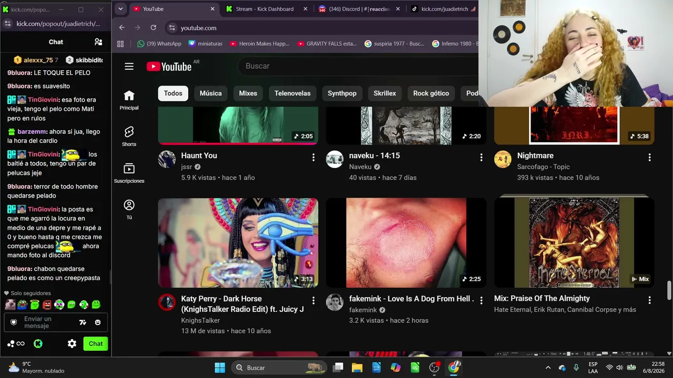The height and width of the screenshot is (378, 673).
Task: Click the green Kick K icon below chat
Action: click(x=38, y=344)
